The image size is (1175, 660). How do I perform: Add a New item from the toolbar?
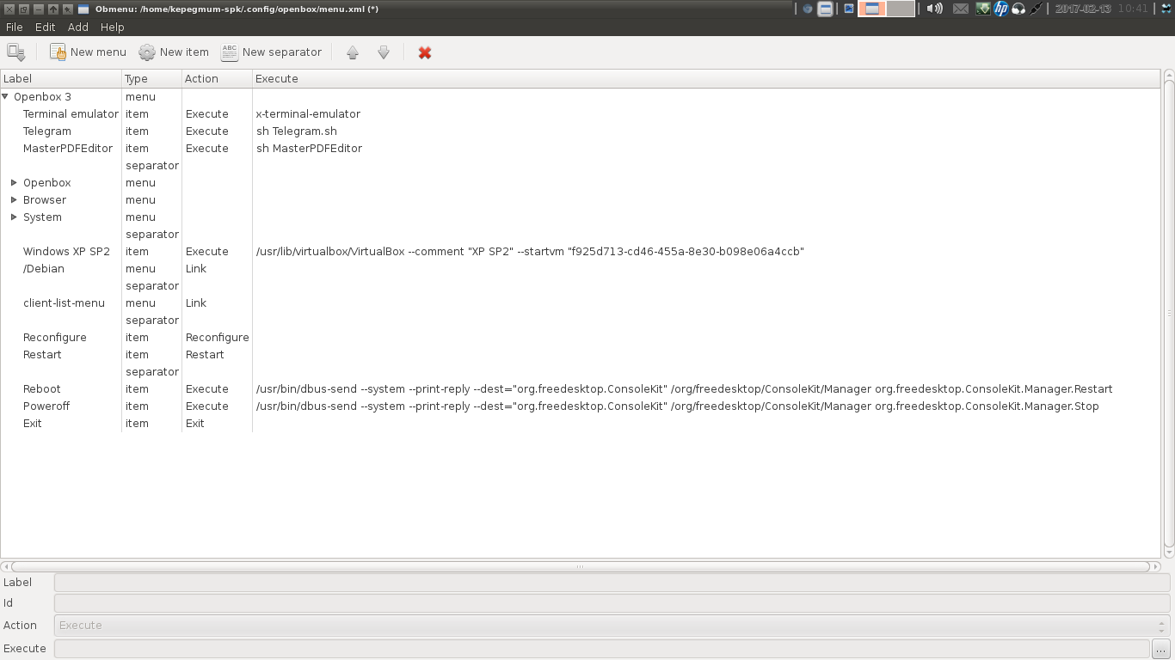pyautogui.click(x=174, y=52)
